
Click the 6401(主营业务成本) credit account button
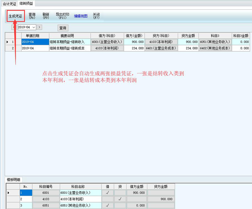pyautogui.click(x=161, y=48)
